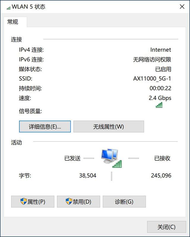Screen dimensions: 190x237
Task: Click the 持续时间 duration value 00:00:22
Action: click(160, 88)
